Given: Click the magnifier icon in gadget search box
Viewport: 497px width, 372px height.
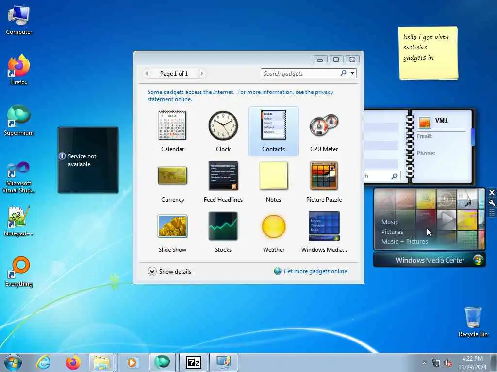Looking at the screenshot, I should pos(343,73).
